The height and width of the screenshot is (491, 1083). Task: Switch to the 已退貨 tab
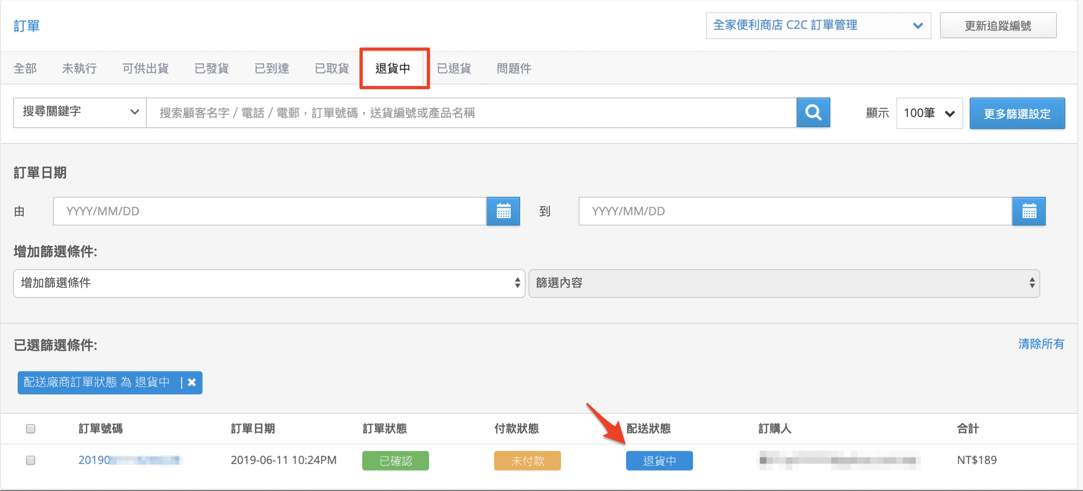click(x=454, y=68)
